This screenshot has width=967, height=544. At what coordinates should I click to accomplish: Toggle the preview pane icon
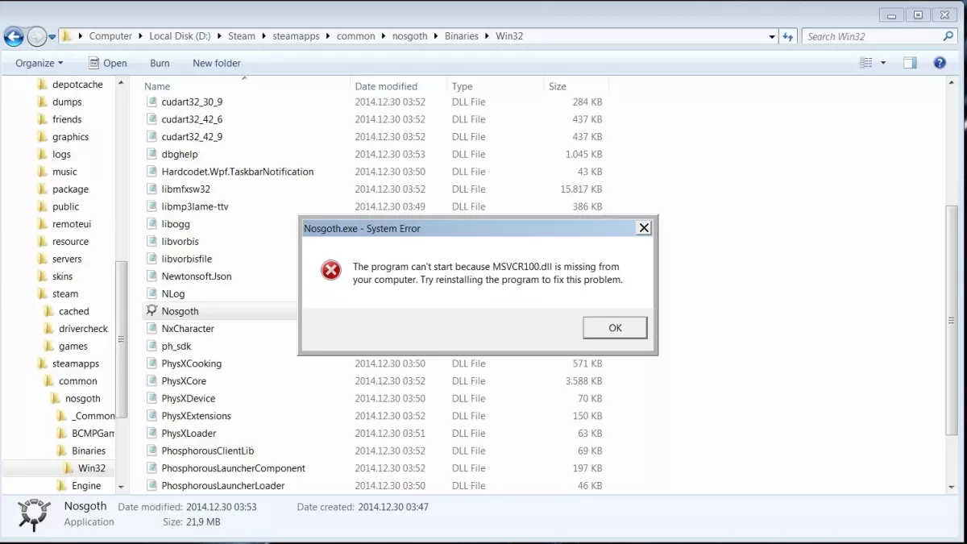tap(910, 63)
